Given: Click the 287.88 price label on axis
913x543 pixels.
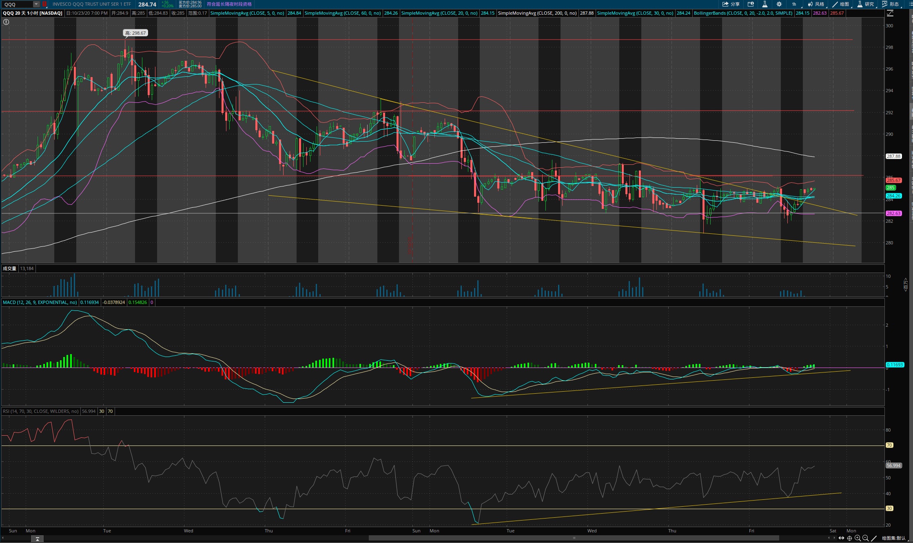Looking at the screenshot, I should [894, 156].
